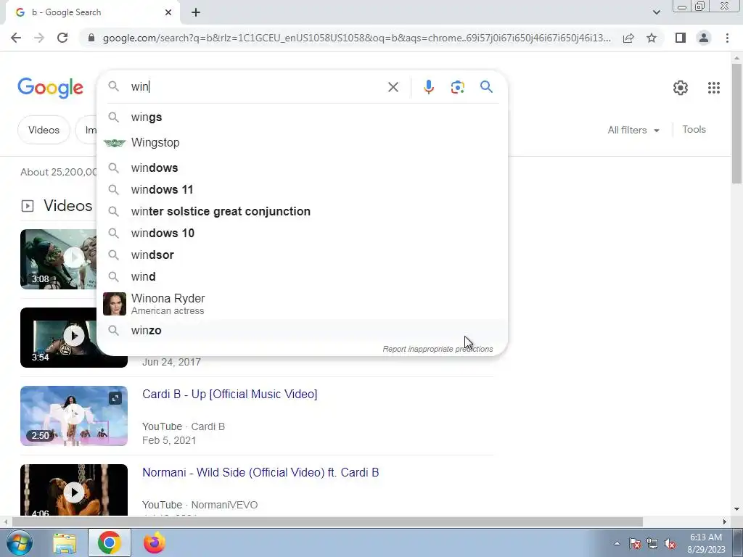Screen dimensions: 743x557
Task: Click the muted volume tray icon
Action: [670, 543]
